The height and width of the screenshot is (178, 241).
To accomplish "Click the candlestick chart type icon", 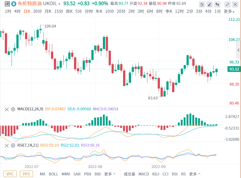I will [218, 4].
